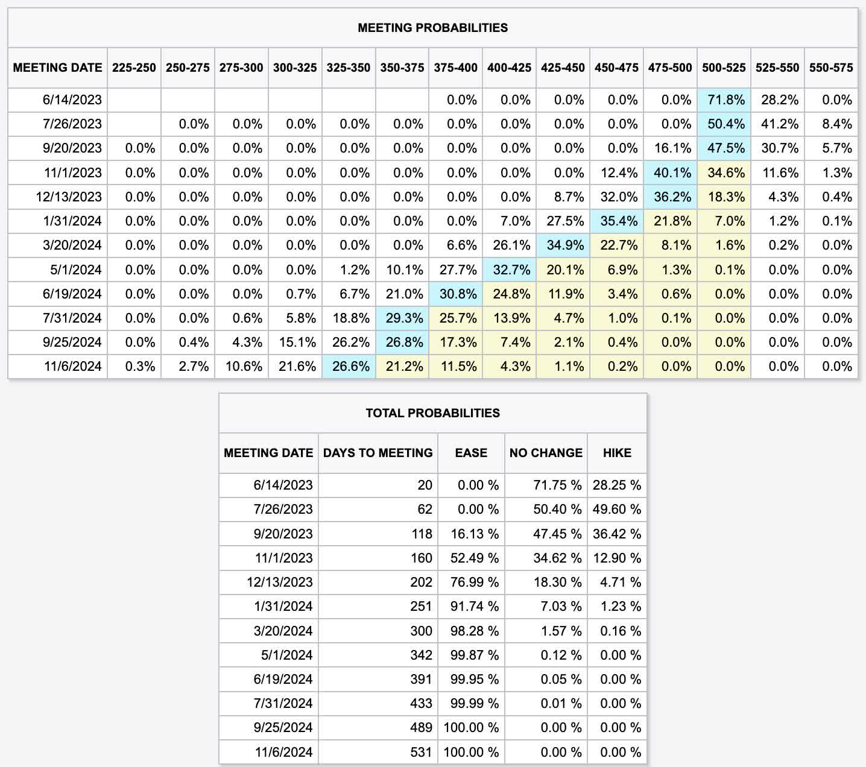Click the 9/25/2024 date in Total Probabilities
866x767 pixels.
click(283, 728)
